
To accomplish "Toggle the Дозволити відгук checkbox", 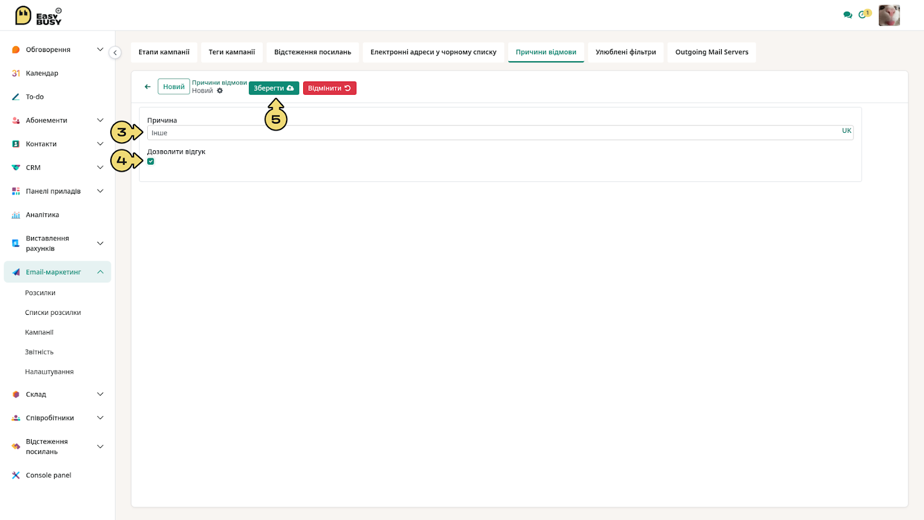I will [x=151, y=161].
